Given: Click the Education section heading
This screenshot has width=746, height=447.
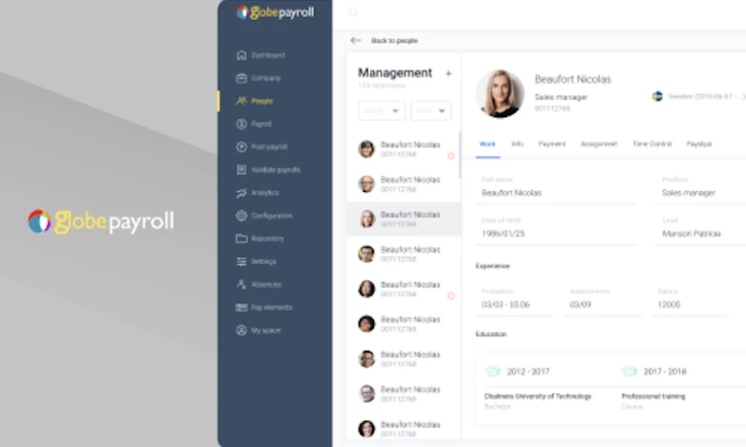Looking at the screenshot, I should (x=491, y=334).
